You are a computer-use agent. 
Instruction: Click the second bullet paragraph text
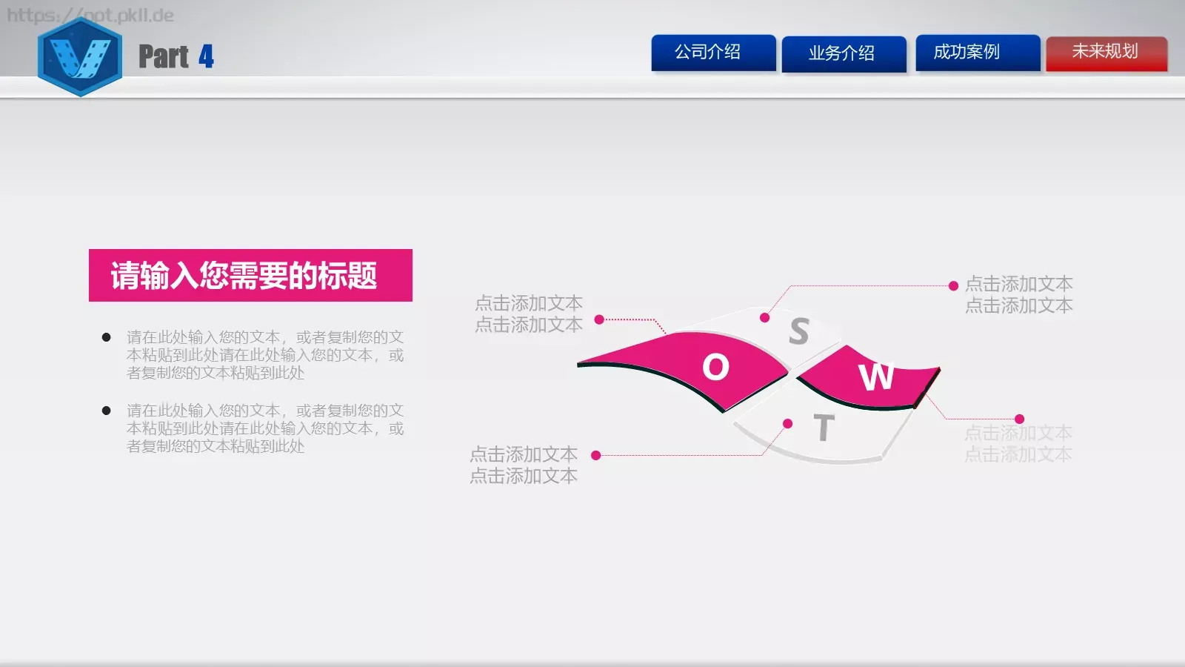pos(265,428)
